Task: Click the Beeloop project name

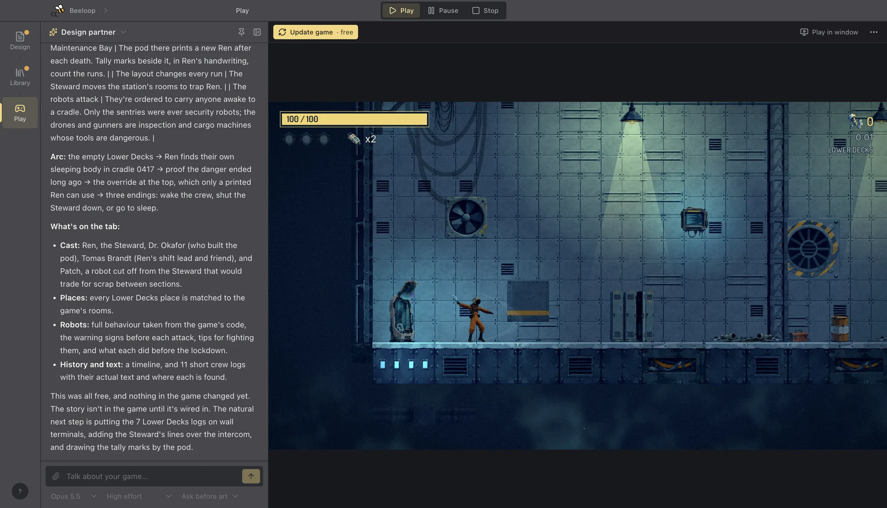Action: click(82, 10)
